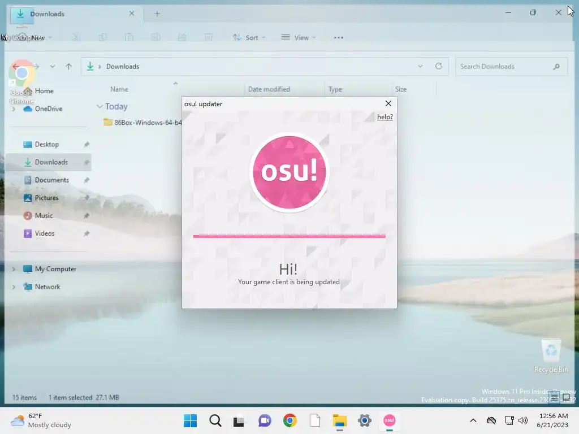Viewport: 579px width, 434px height.
Task: Click the forward navigation arrow
Action: click(36, 67)
